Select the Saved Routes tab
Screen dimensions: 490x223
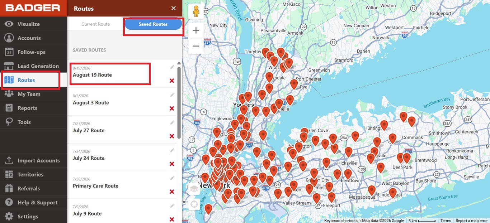click(x=153, y=24)
